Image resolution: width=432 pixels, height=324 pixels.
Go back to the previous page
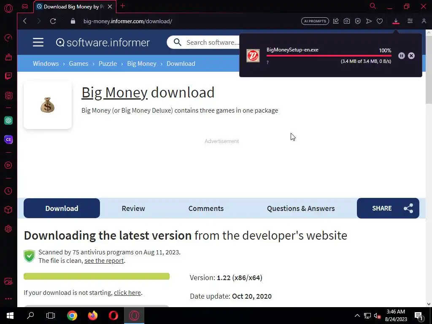[25, 21]
